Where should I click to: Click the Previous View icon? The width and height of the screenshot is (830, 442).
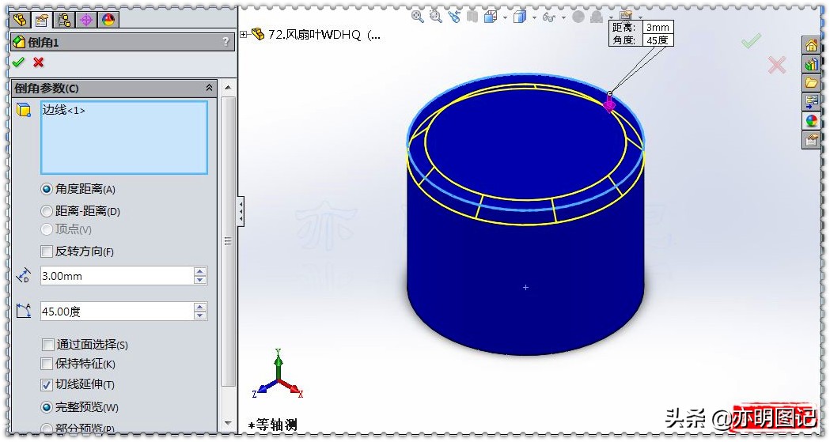coord(453,17)
